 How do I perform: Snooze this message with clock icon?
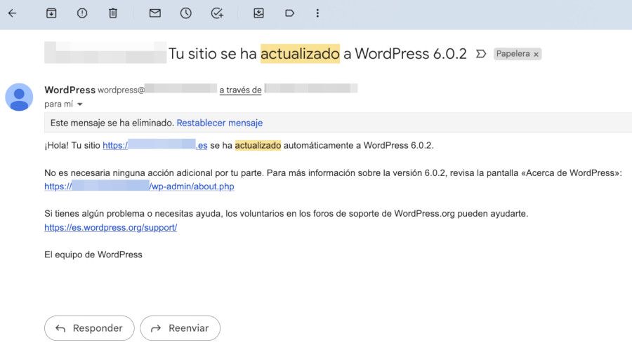[186, 13]
